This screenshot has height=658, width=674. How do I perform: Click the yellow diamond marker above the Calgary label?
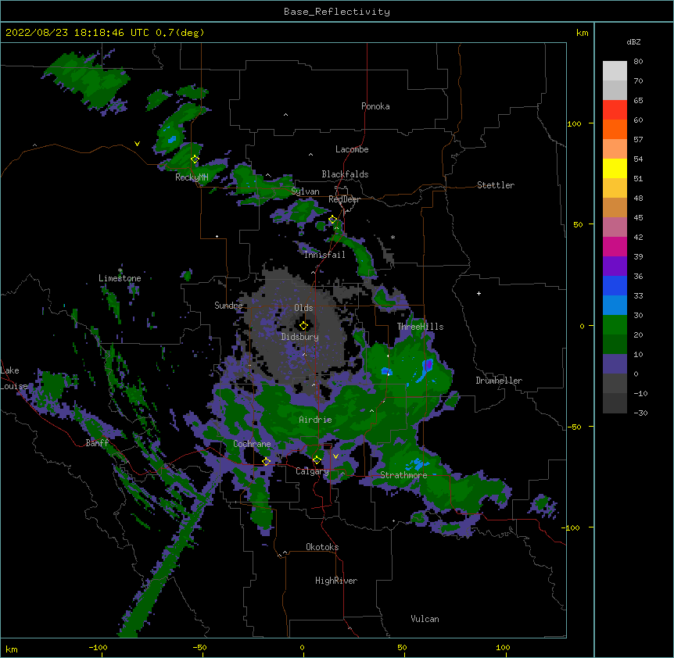pyautogui.click(x=317, y=460)
